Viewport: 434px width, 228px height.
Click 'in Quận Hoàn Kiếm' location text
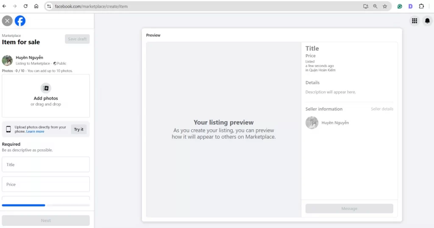(320, 70)
